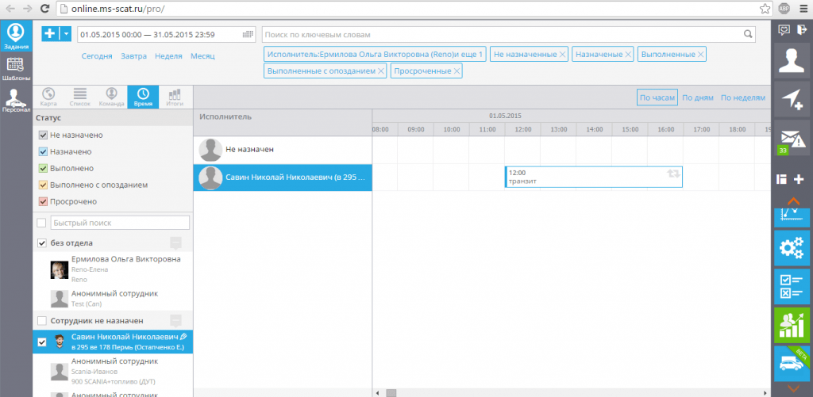Click edit pencil icon next to Савин

click(183, 337)
